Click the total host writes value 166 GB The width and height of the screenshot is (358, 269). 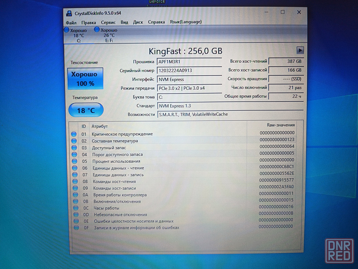click(x=286, y=70)
